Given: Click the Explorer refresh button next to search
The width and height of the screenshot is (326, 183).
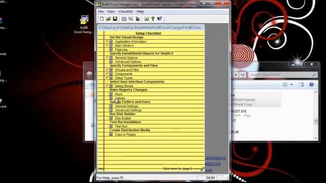Looking at the screenshot, I should click(x=242, y=75).
